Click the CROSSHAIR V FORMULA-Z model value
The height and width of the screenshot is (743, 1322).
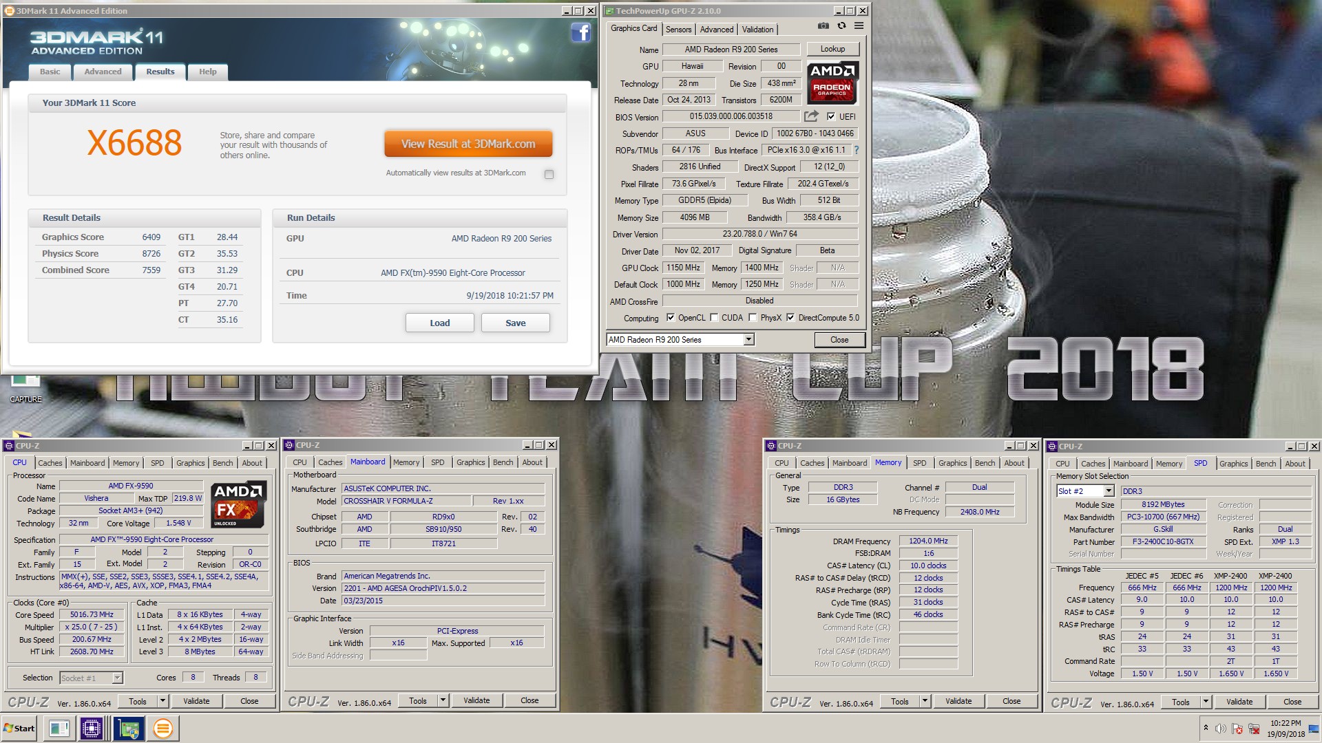click(x=407, y=501)
